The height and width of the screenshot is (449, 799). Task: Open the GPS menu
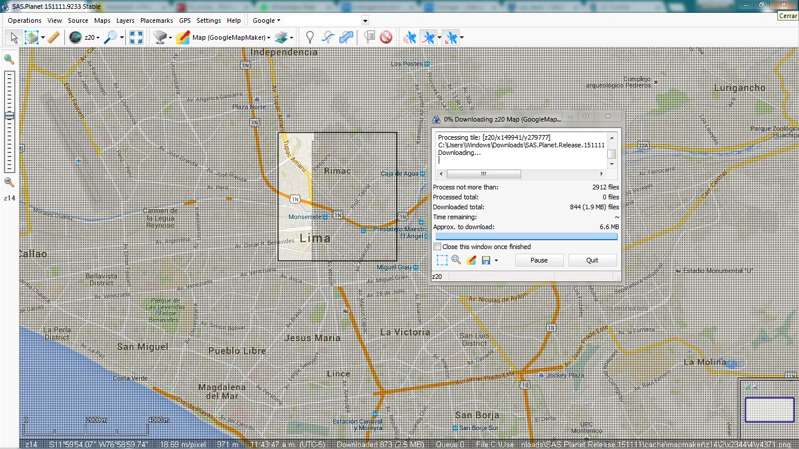click(x=185, y=20)
